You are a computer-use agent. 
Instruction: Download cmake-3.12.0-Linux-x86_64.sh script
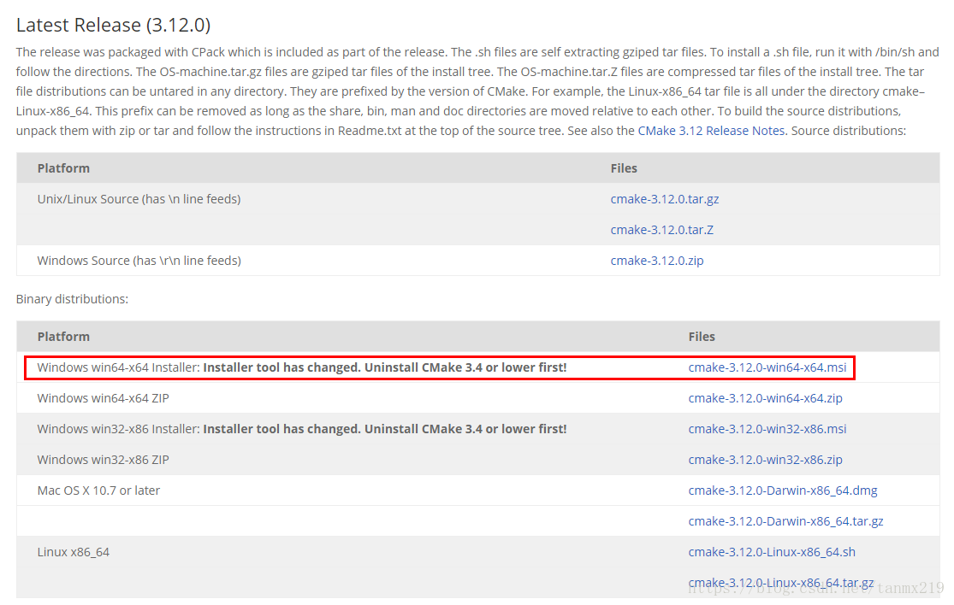pyautogui.click(x=772, y=552)
